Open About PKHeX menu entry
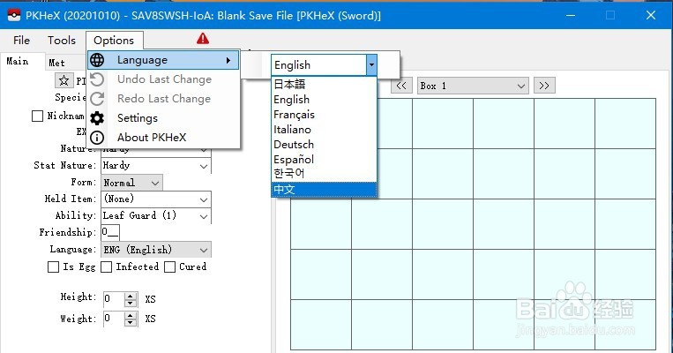Image resolution: width=673 pixels, height=353 pixels. pyautogui.click(x=163, y=138)
